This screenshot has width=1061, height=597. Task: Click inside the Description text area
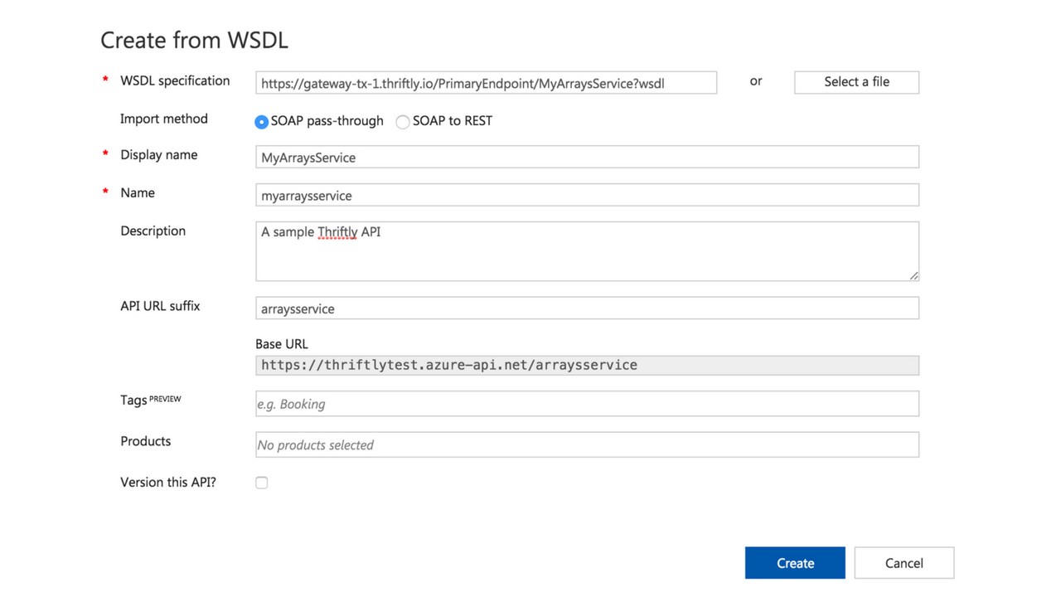click(x=587, y=257)
